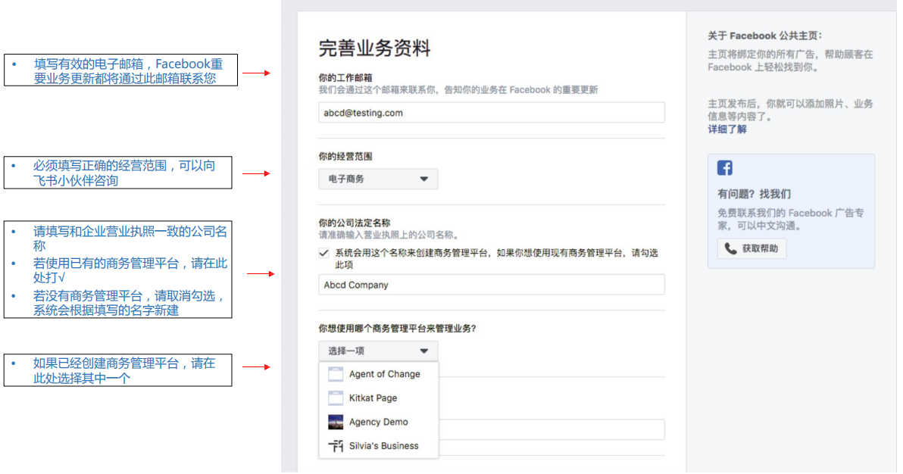The width and height of the screenshot is (903, 474).
Task: Click the work email input field
Action: point(491,113)
